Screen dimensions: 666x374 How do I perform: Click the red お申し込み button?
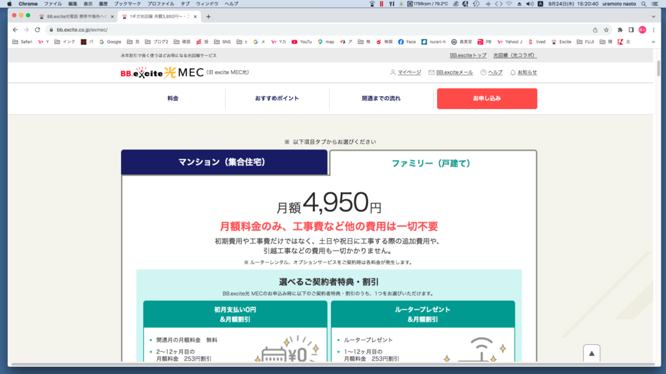(x=486, y=99)
